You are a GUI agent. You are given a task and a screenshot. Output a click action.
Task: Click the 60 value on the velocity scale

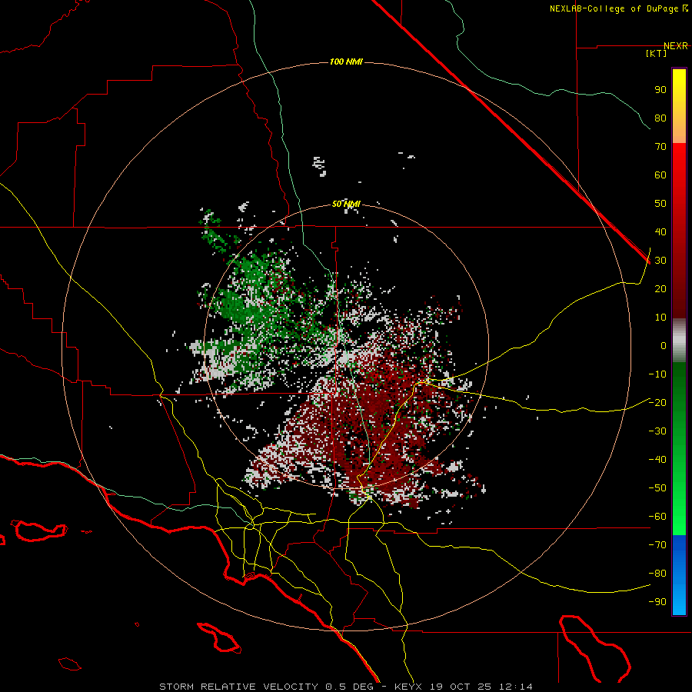(x=660, y=175)
